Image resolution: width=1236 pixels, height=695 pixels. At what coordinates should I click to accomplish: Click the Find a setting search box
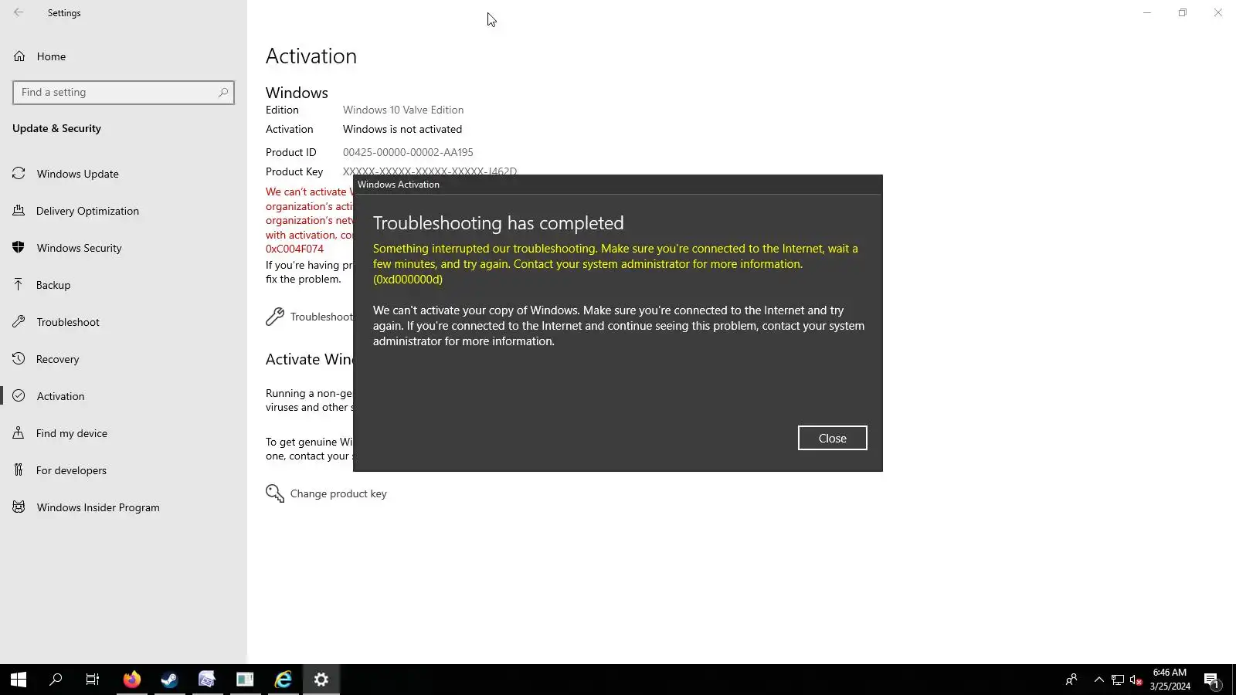point(124,92)
